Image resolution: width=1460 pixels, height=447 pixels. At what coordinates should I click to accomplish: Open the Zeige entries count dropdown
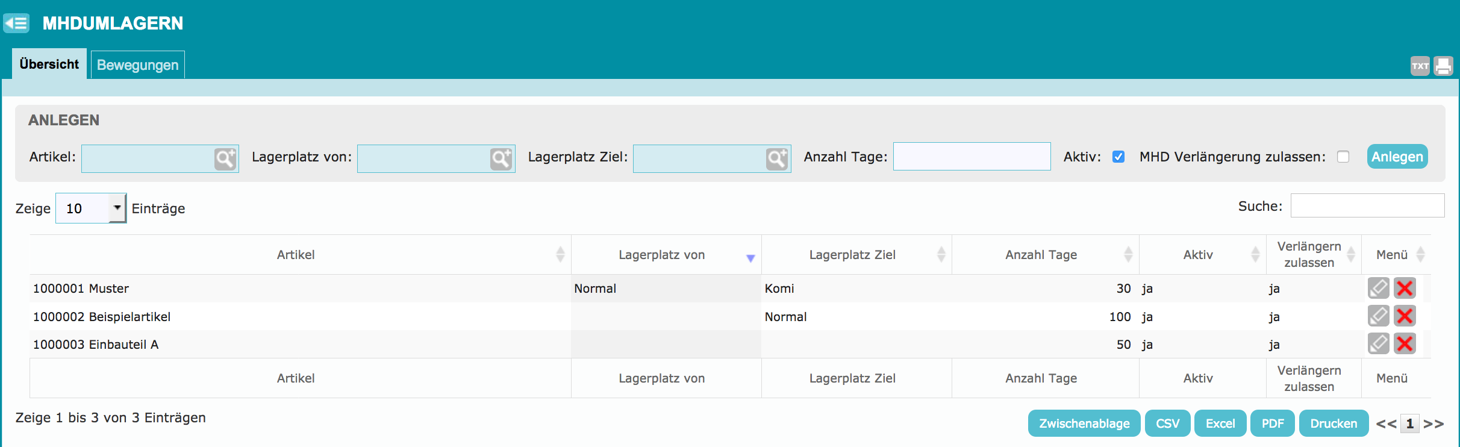tap(91, 208)
